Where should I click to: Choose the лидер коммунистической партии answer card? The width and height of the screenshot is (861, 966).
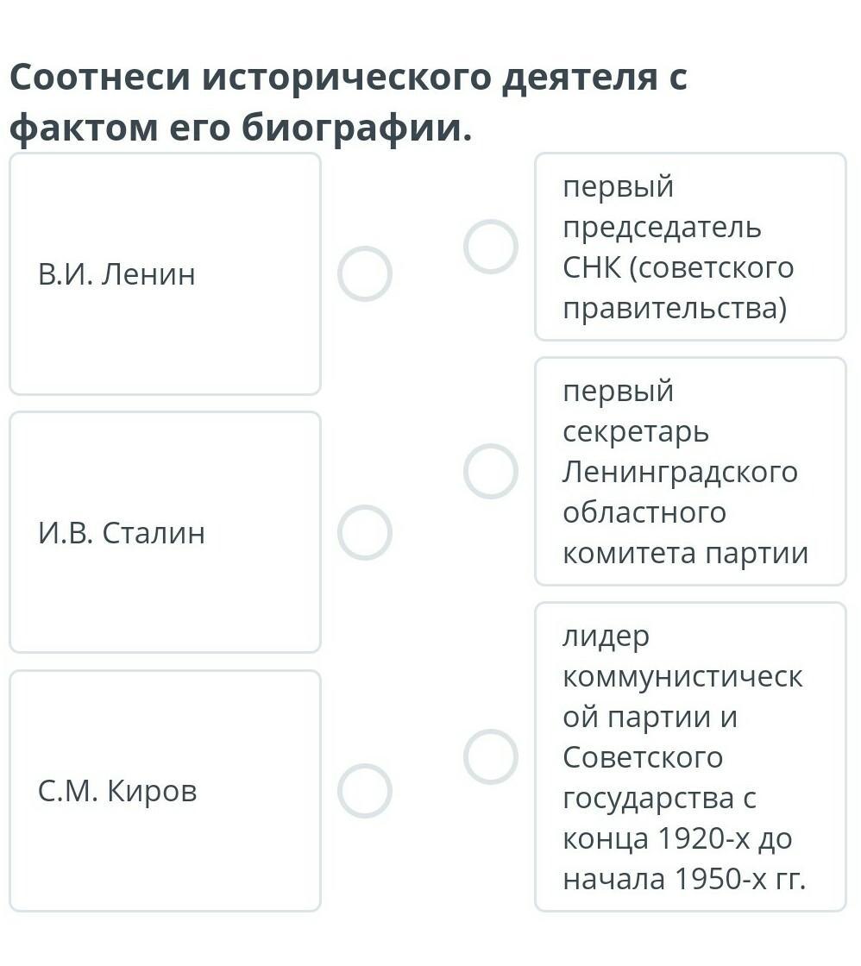(x=690, y=756)
